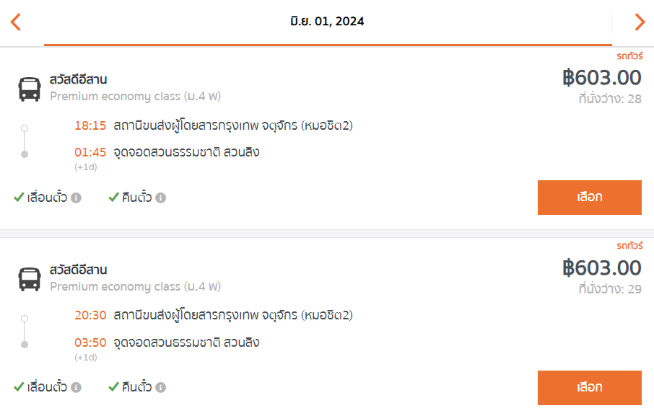Click info icon next to เลื่อนตั๋ว on 20:30 trip
Screen dimensions: 654x416
pos(76,388)
